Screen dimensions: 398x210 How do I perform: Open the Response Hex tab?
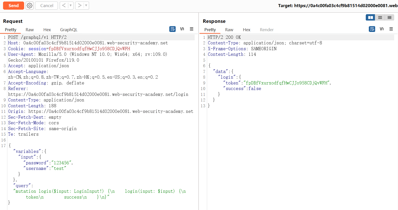click(x=246, y=30)
